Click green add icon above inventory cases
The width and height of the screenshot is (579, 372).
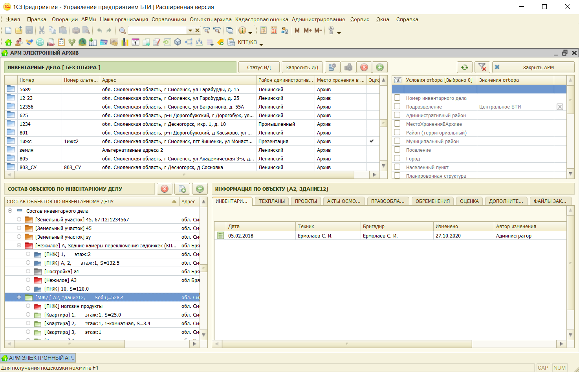pos(380,67)
